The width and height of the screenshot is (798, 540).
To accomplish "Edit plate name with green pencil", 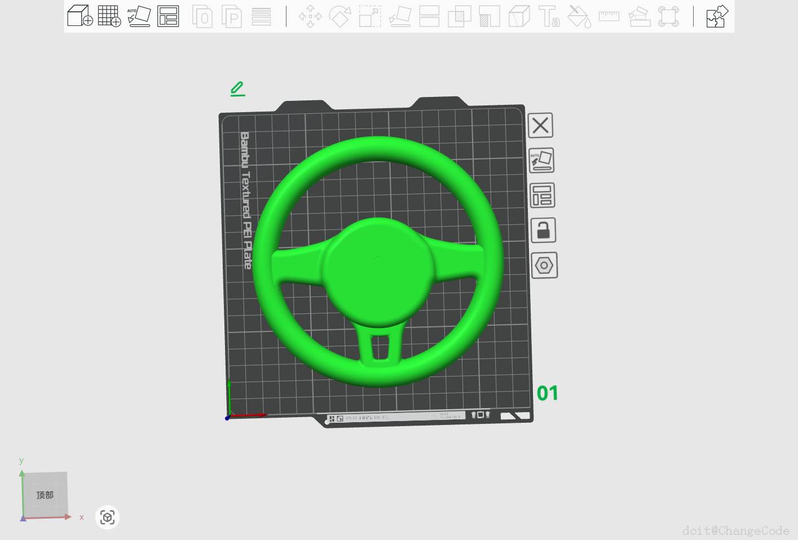I will 237,88.
